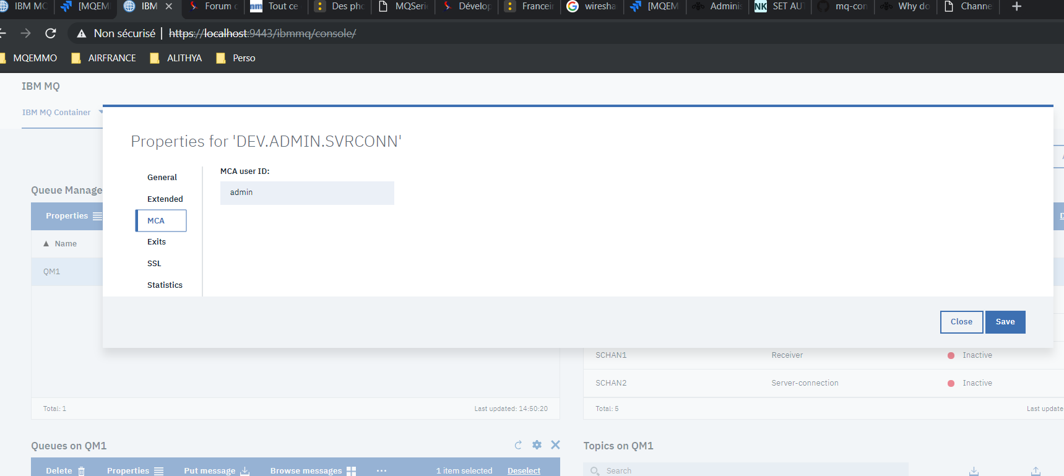The image size is (1064, 476).
Task: Switch to the Why do browser tab
Action: (x=907, y=6)
